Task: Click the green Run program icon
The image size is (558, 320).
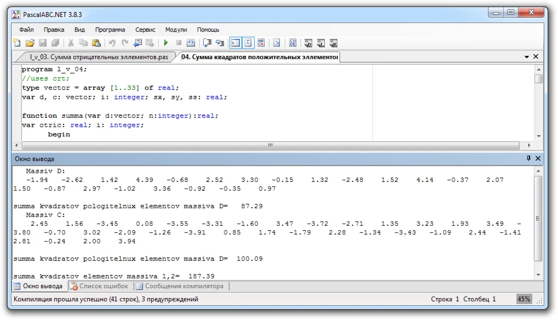Action: [165, 43]
